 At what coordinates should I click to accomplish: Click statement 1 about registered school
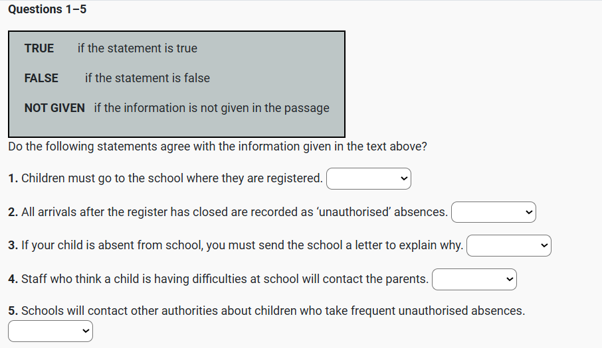pyautogui.click(x=166, y=178)
